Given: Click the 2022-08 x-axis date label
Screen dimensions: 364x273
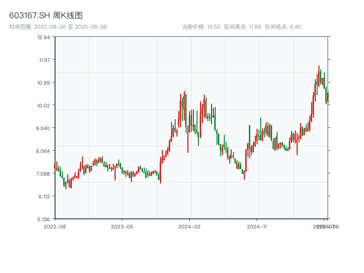Looking at the screenshot, I should 55,226.
